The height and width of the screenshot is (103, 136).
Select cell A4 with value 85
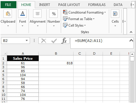coord(23,71)
